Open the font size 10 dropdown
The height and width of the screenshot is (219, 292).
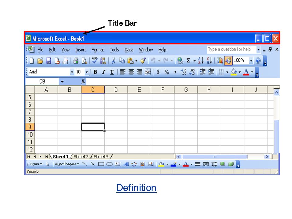pyautogui.click(x=87, y=72)
